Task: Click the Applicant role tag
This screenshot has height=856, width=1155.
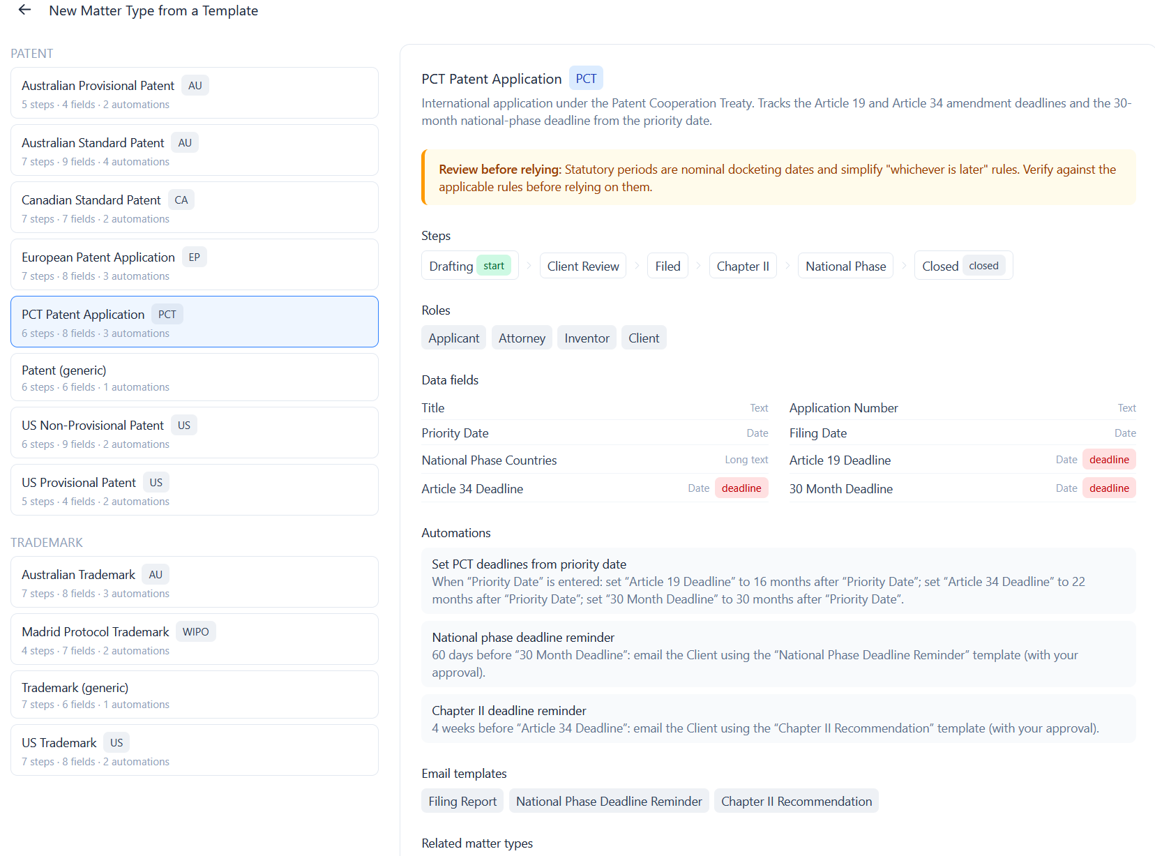Action: click(453, 338)
